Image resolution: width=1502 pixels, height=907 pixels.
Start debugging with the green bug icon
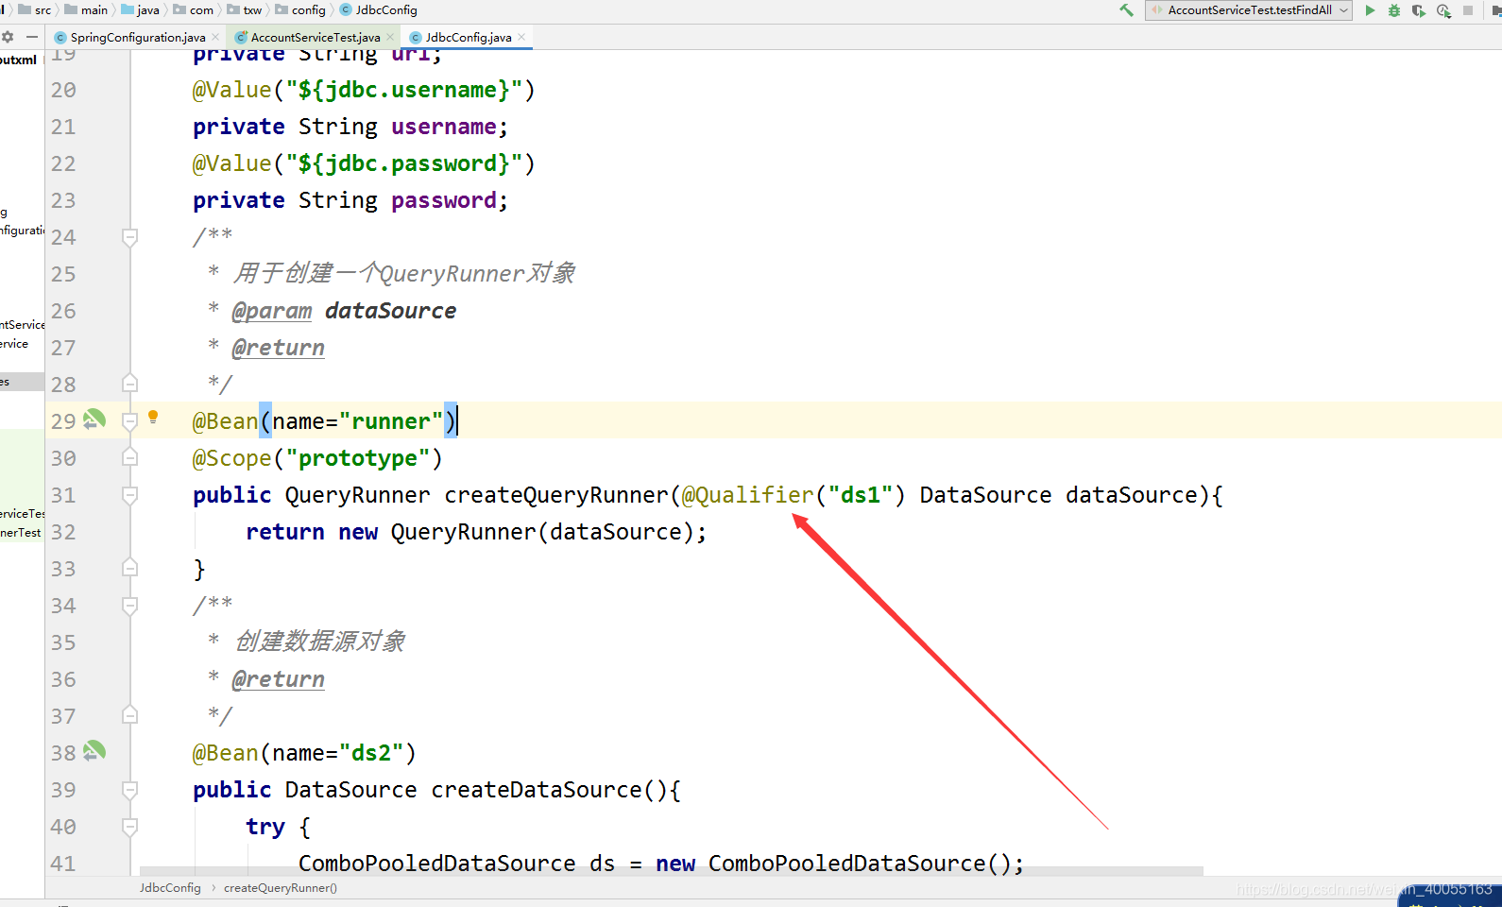1394,10
